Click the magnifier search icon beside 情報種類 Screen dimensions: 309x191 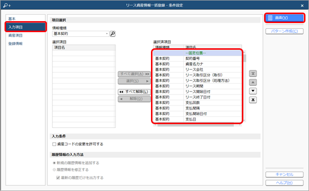pos(113,34)
